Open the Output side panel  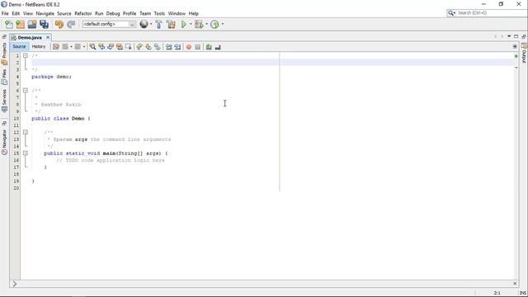click(x=524, y=53)
